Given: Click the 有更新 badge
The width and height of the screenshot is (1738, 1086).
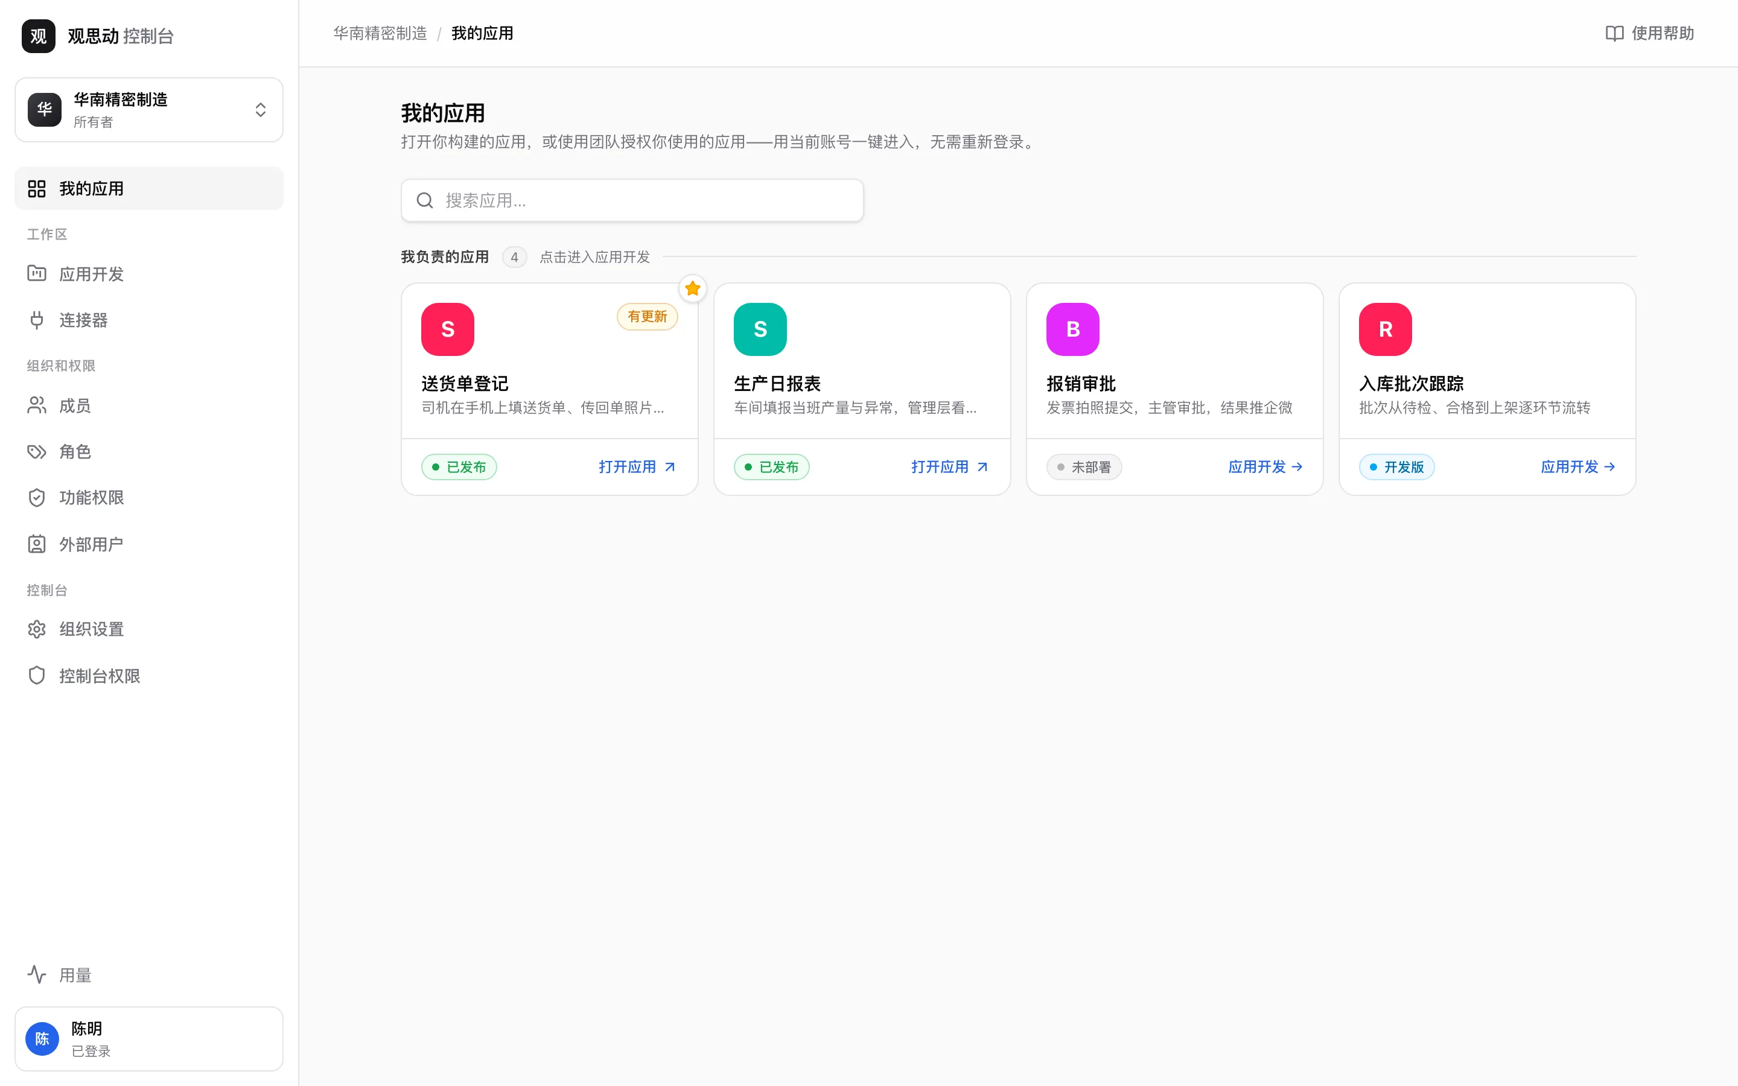Looking at the screenshot, I should (647, 317).
